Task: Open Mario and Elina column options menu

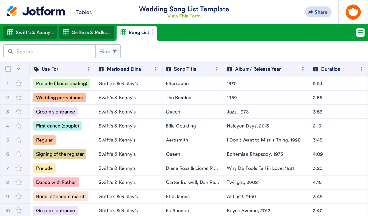Action: pos(156,69)
